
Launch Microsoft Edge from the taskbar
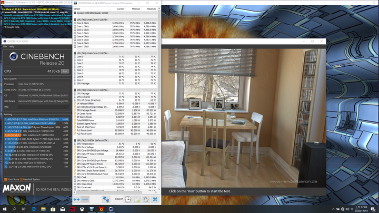click(x=34, y=209)
